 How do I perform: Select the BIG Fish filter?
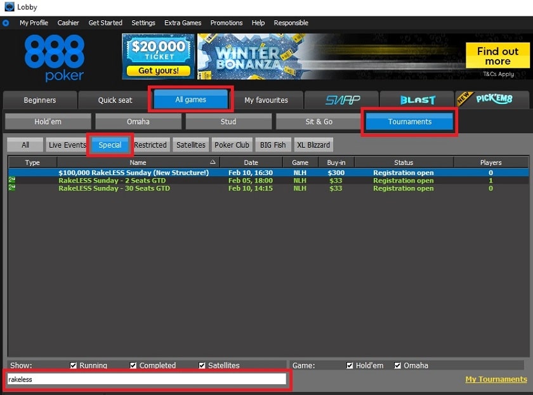coord(273,145)
